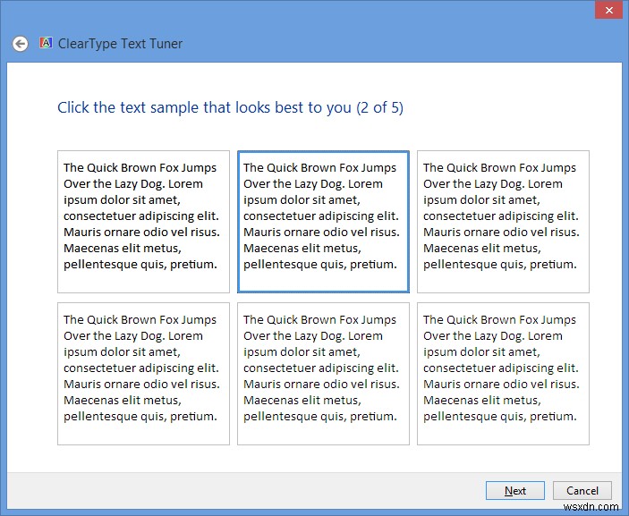Choose the bottom-middle text sample
Viewport: 629px width, 516px height.
323,374
